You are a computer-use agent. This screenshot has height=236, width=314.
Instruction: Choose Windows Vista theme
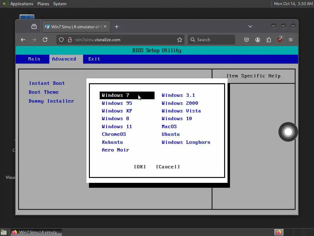[181, 111]
